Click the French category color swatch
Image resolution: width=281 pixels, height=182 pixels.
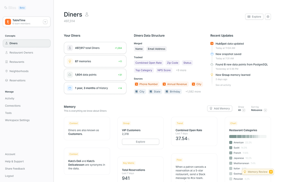[x=231, y=153]
